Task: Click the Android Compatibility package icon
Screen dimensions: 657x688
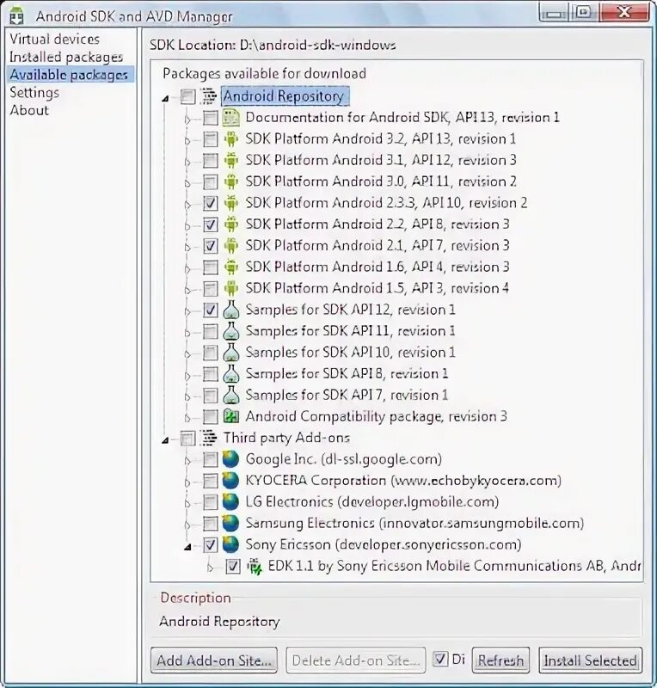Action: point(230,416)
